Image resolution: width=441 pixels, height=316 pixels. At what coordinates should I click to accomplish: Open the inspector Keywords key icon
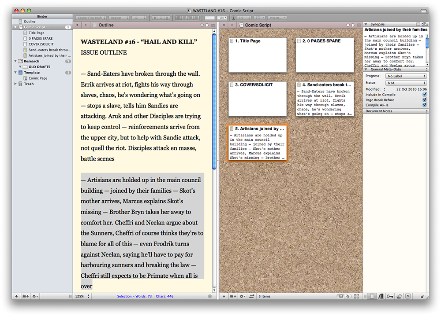(390, 296)
